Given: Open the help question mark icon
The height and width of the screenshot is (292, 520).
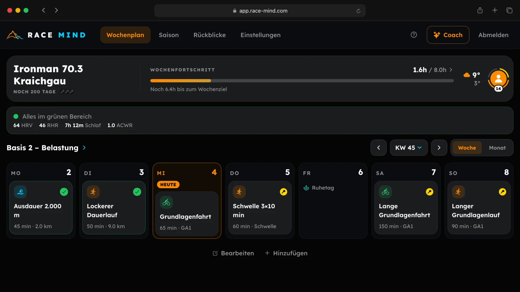Looking at the screenshot, I should 414,35.
